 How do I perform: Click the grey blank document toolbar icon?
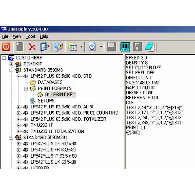click(20, 47)
